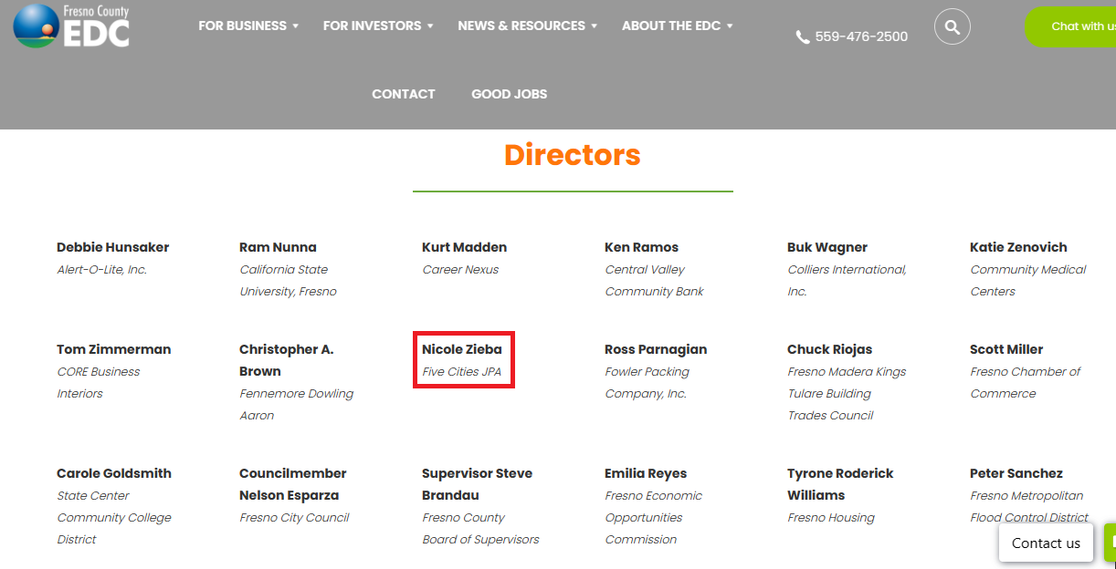Image resolution: width=1116 pixels, height=569 pixels.
Task: Click the Directors heading
Action: pos(573,155)
